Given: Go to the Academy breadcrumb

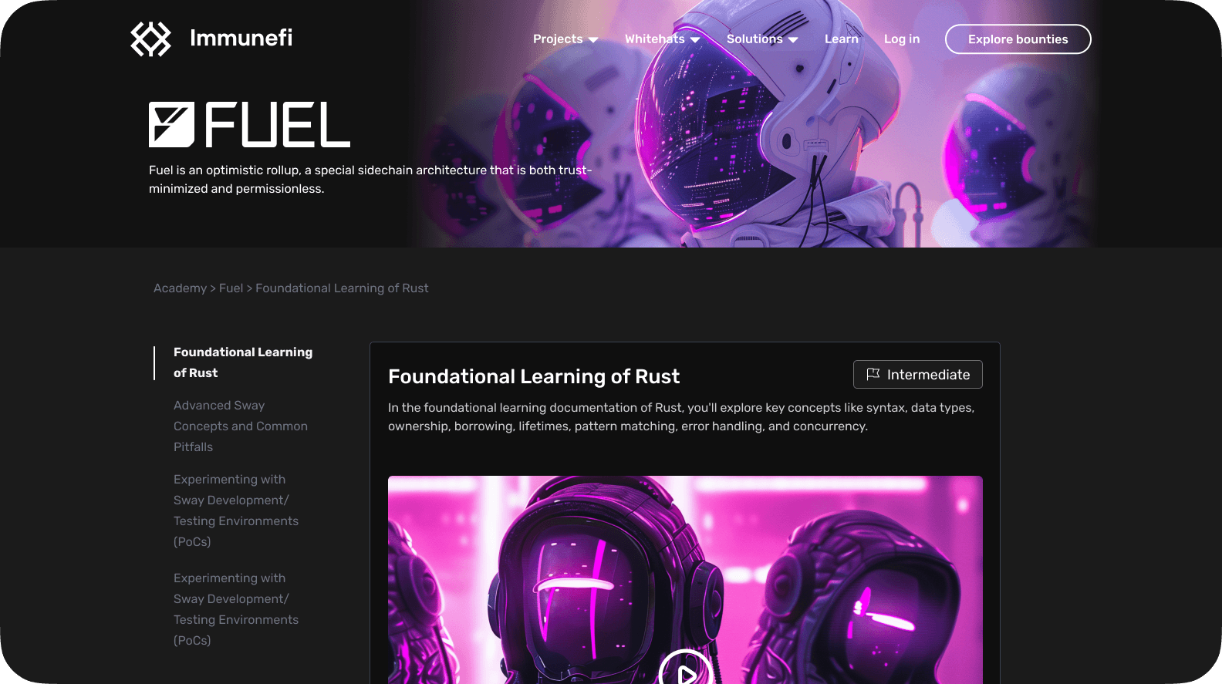Looking at the screenshot, I should (x=180, y=288).
